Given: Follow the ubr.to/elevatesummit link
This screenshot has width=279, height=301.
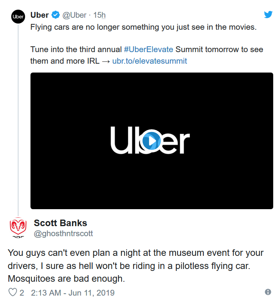Looking at the screenshot, I should [149, 61].
